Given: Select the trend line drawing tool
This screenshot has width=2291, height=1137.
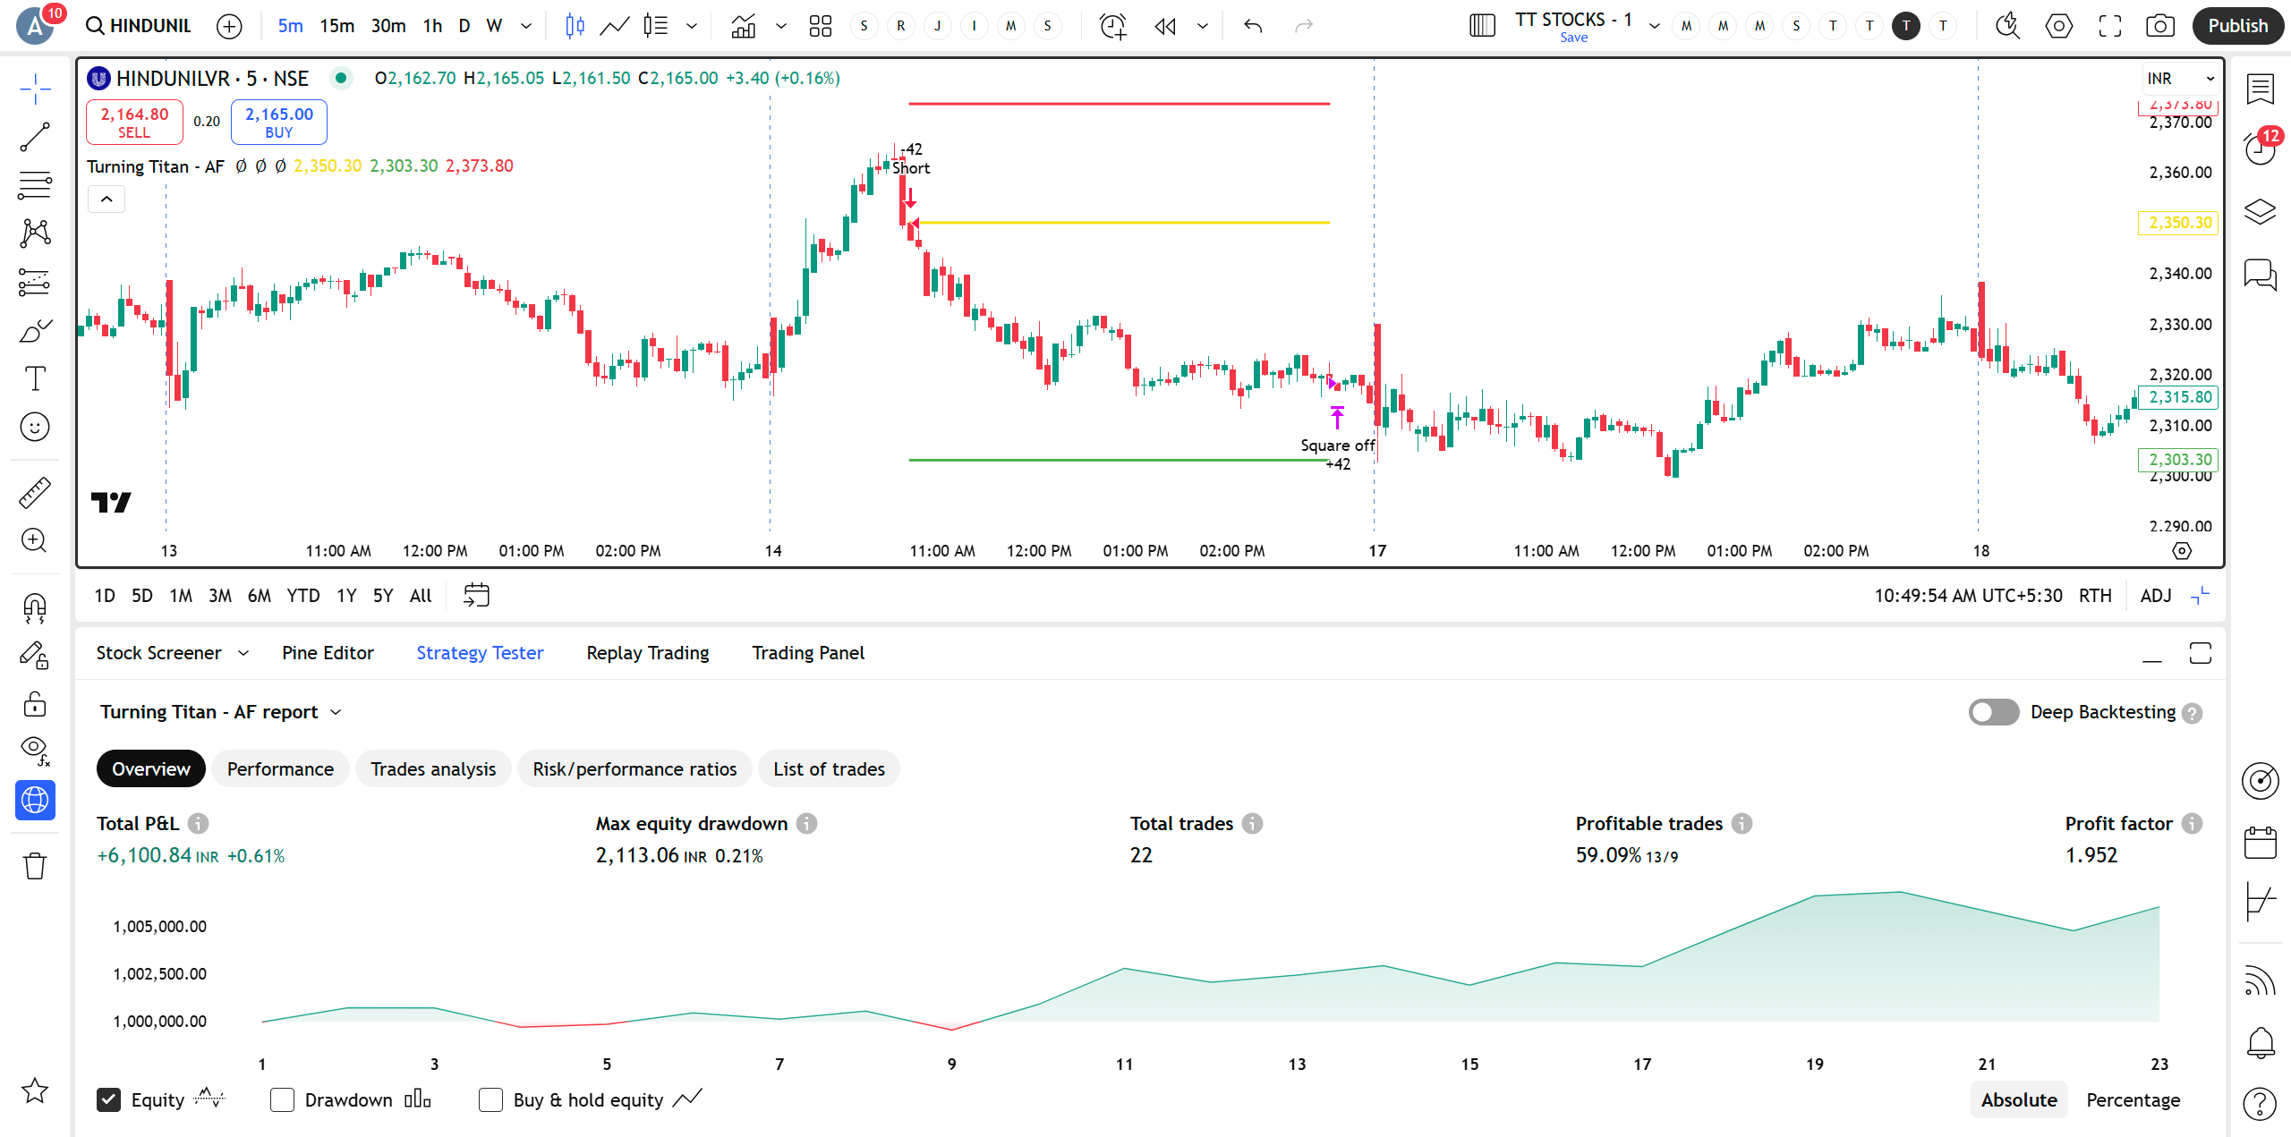Looking at the screenshot, I should click(x=35, y=137).
